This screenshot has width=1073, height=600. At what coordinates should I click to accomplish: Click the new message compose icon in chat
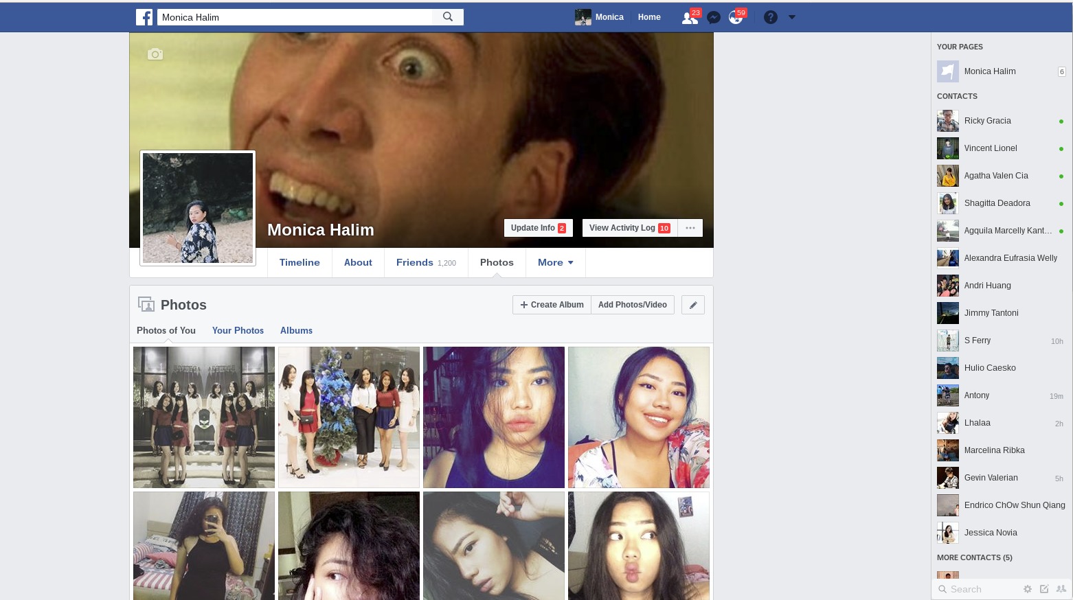coord(1044,589)
